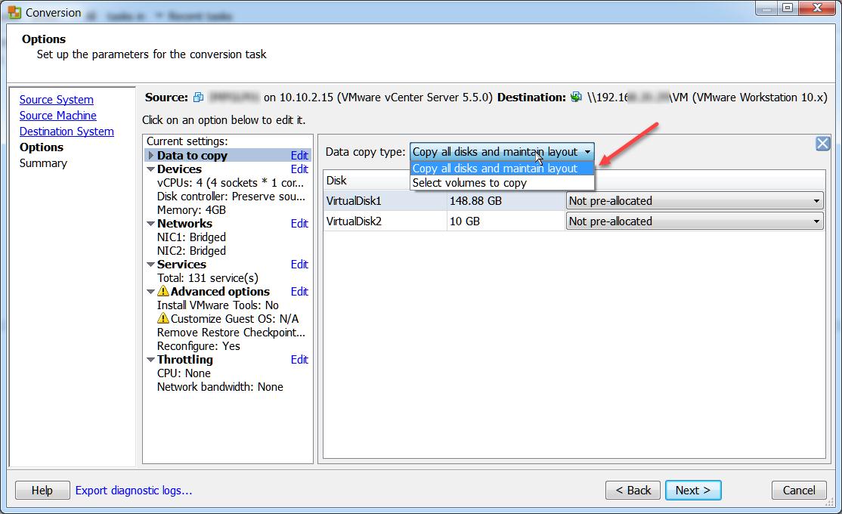
Task: Click the Advanced options warning icon
Action: click(163, 291)
